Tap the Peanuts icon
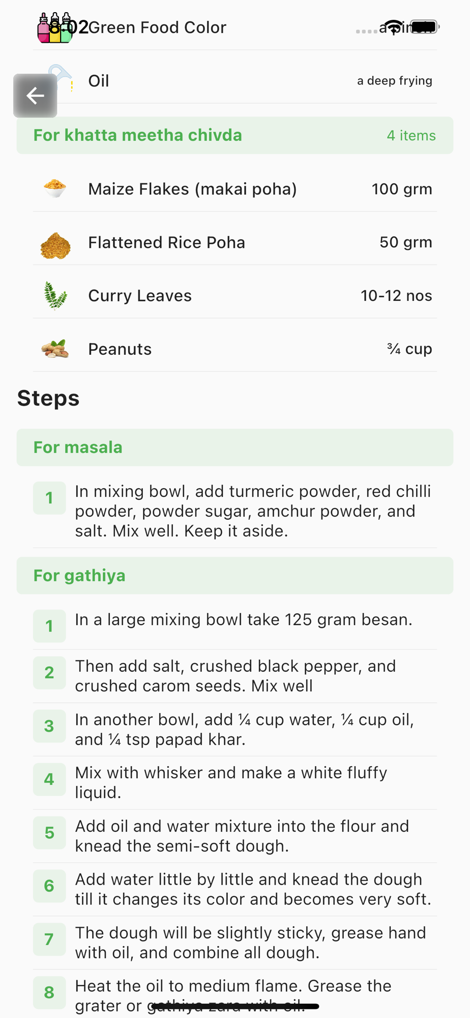This screenshot has height=1018, width=470. 55,349
